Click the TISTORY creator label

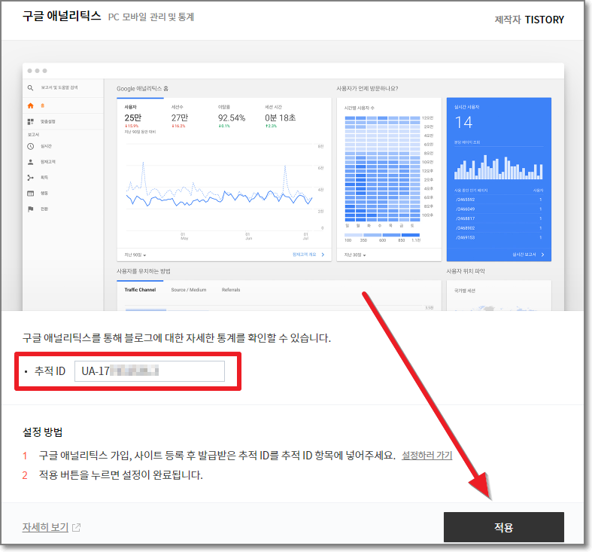tap(544, 20)
